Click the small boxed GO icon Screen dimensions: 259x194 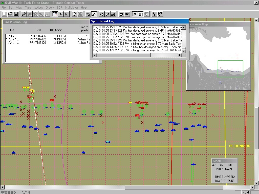135,14
